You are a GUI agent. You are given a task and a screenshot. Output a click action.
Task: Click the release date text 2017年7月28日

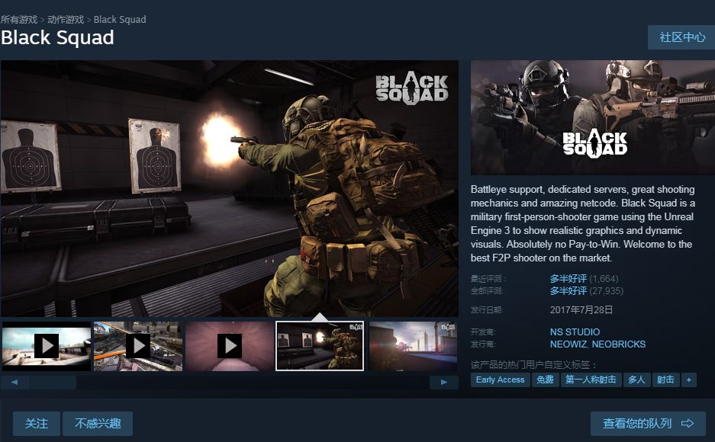pos(581,310)
